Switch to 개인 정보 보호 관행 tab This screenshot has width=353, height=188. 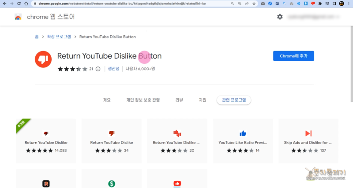tap(143, 100)
